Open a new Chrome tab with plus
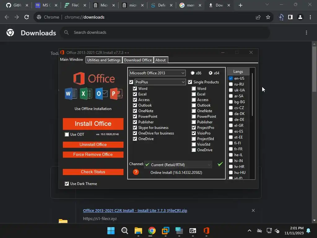 pyautogui.click(x=240, y=5)
